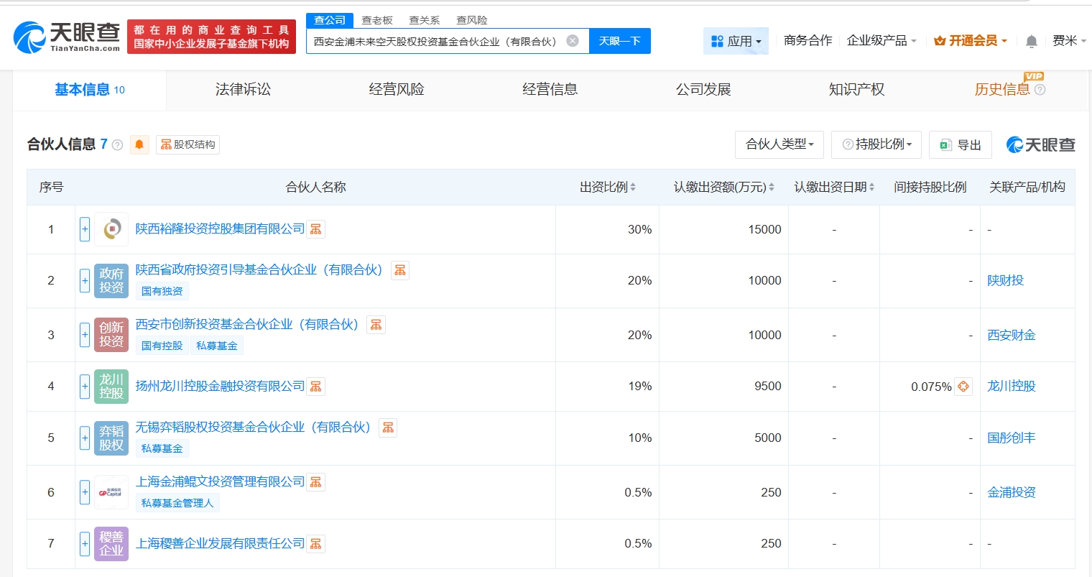Click the GP Capital logo thumbnail
This screenshot has width=1092, height=577.
click(111, 492)
